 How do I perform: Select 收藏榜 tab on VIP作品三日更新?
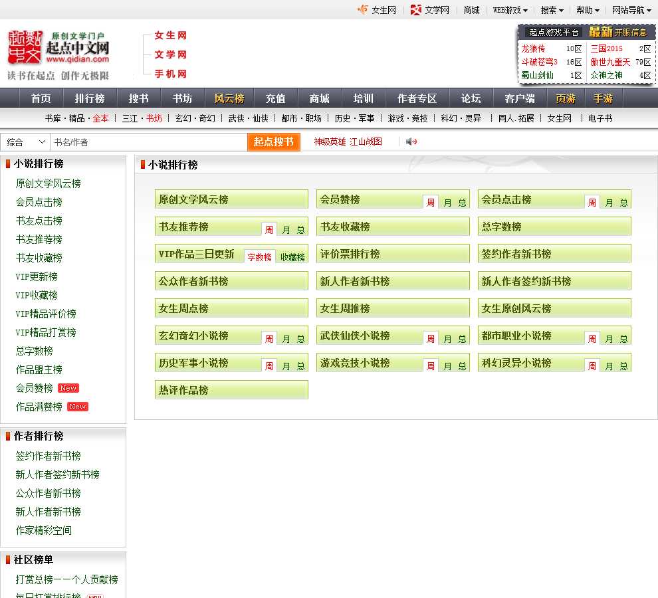click(x=292, y=257)
